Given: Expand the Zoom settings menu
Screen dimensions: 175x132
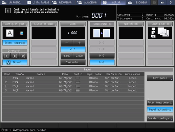Looking at the screenshot, I should coord(73,24).
